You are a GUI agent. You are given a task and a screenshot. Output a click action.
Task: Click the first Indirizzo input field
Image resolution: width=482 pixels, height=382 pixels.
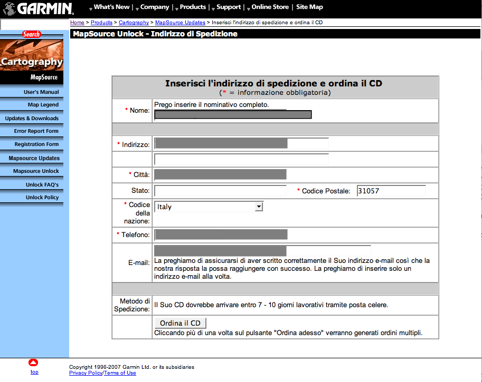pos(242,143)
